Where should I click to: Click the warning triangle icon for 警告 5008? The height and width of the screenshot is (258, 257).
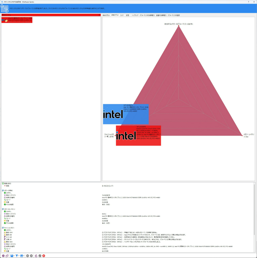[5, 242]
